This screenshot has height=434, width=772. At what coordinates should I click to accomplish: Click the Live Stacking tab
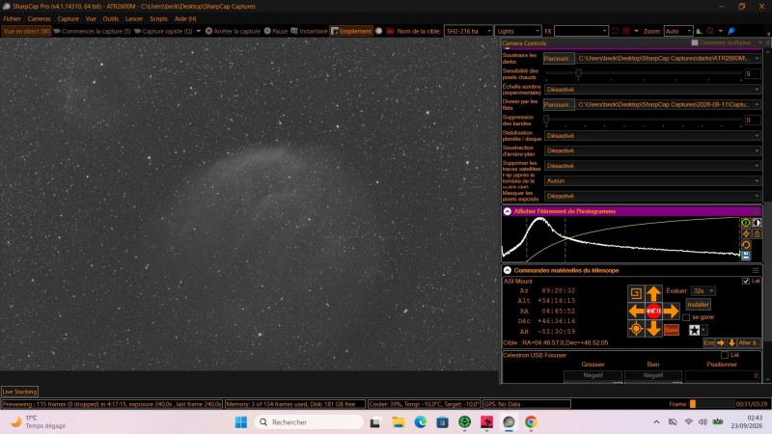(x=19, y=392)
